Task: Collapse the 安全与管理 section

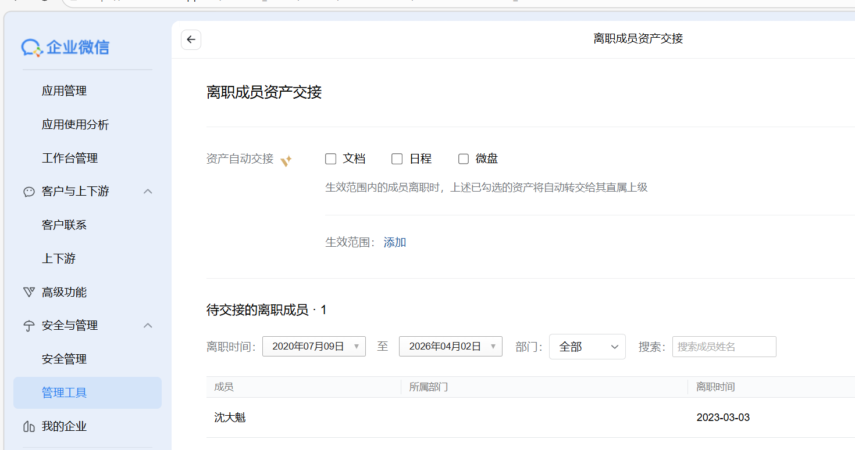Action: coord(147,325)
